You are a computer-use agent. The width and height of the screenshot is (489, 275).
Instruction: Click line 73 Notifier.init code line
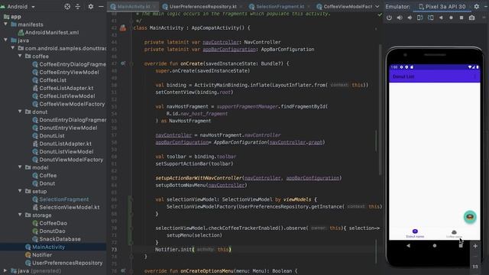[x=193, y=250]
